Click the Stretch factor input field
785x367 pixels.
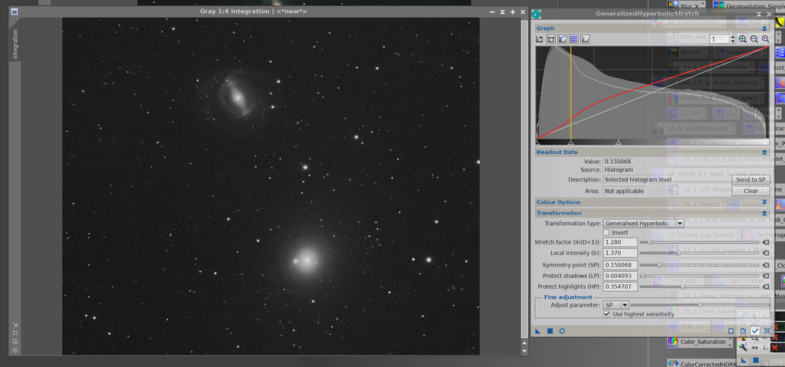click(x=619, y=242)
